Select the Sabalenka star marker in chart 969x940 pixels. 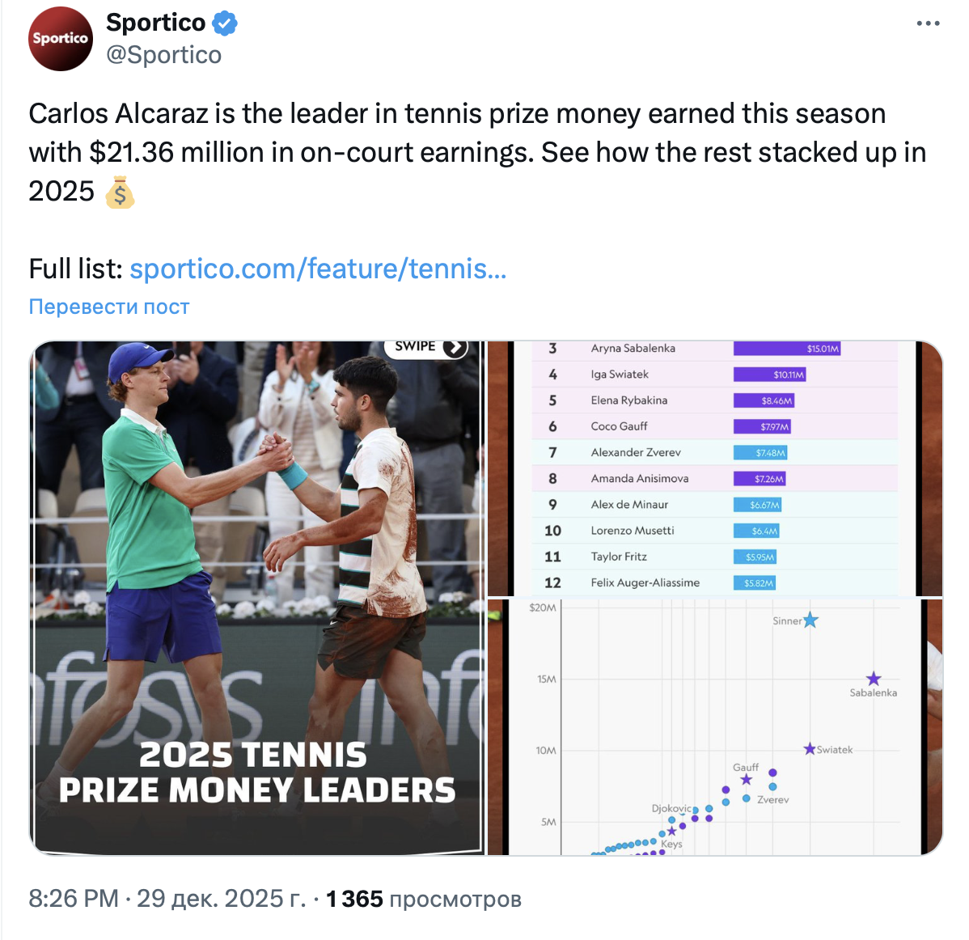(874, 679)
